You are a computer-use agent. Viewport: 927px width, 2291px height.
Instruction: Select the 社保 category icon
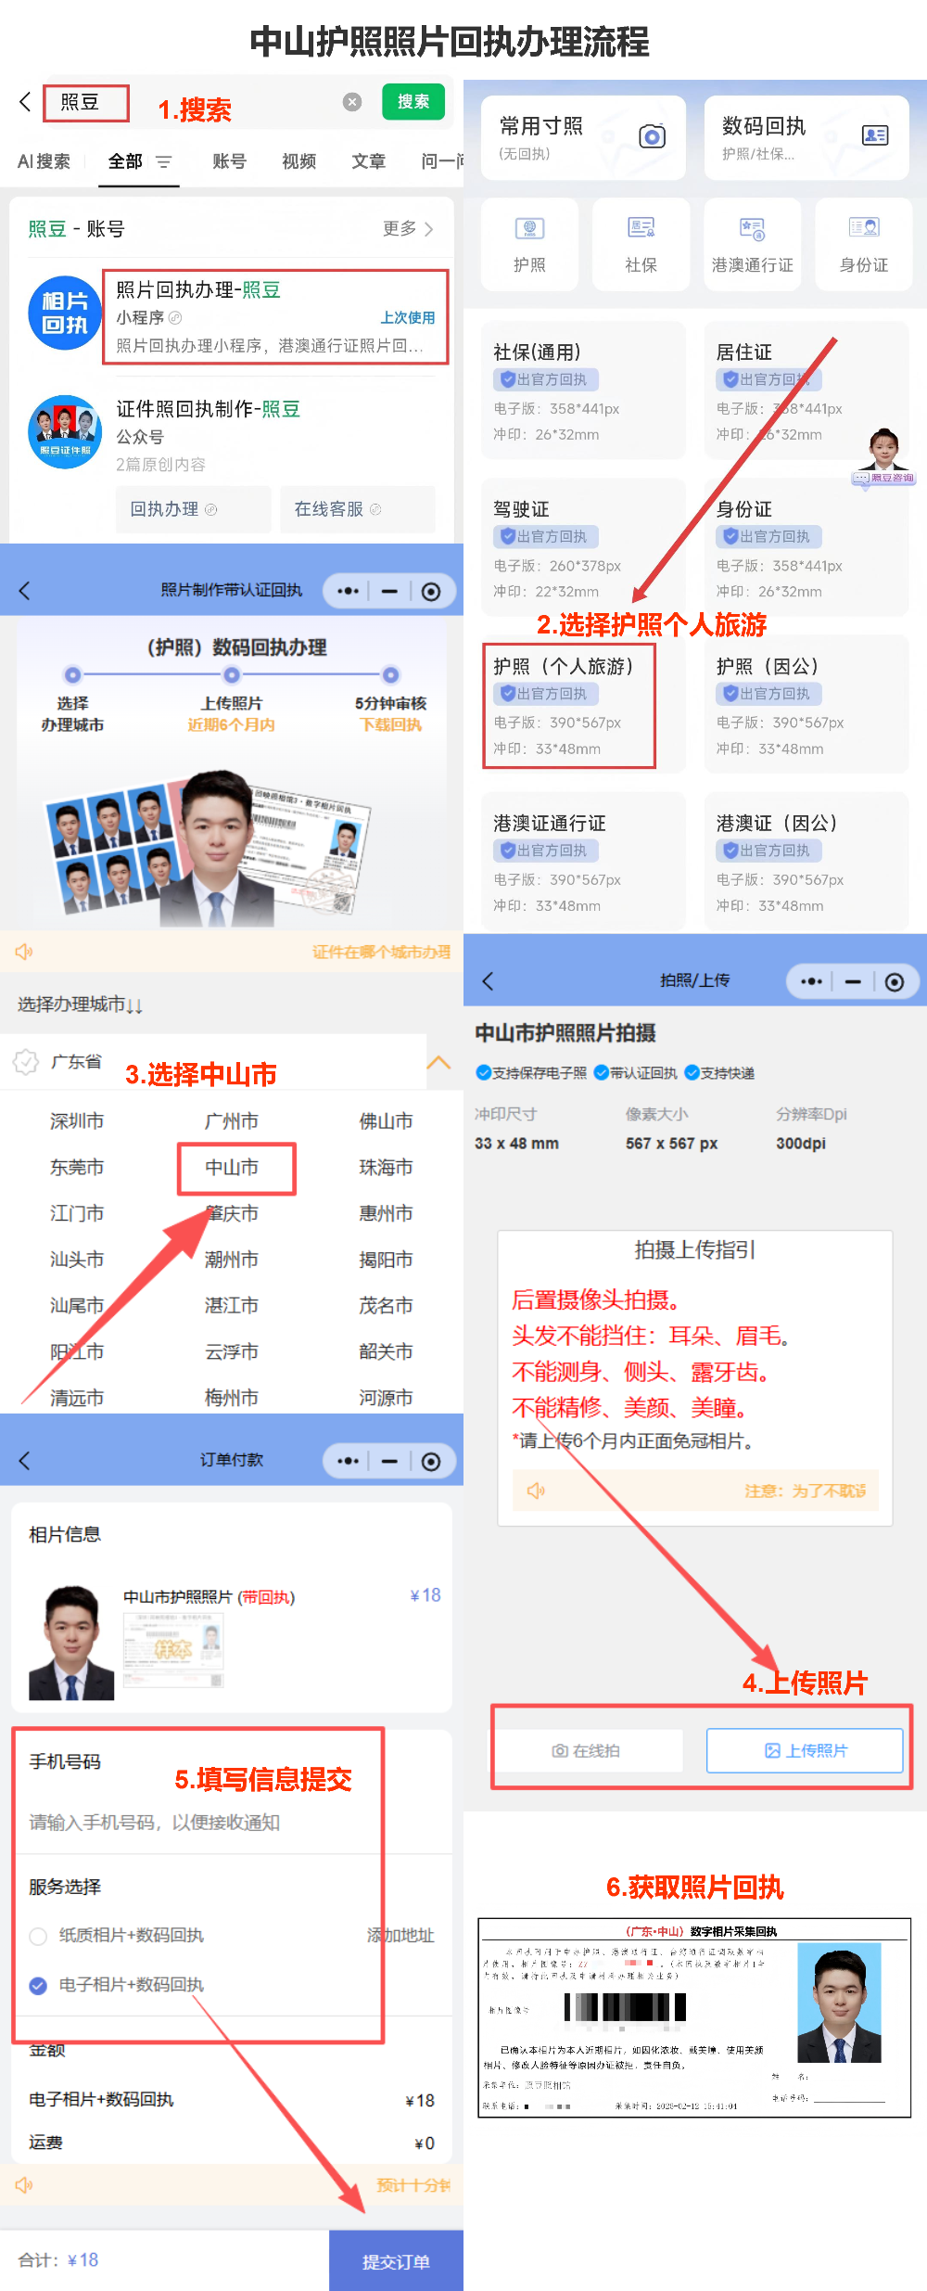641,244
